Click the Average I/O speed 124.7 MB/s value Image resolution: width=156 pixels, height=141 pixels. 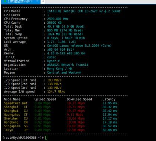(x=56, y=92)
